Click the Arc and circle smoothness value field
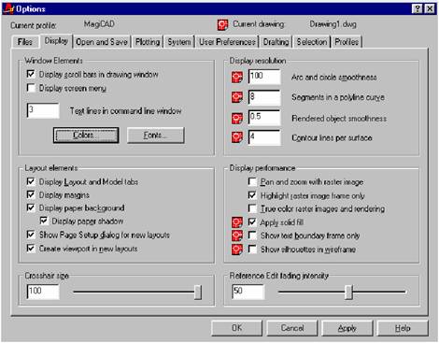The width and height of the screenshot is (439, 343). 264,77
